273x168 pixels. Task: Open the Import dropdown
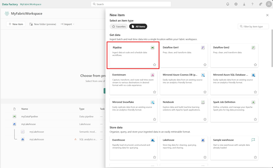coord(67,24)
